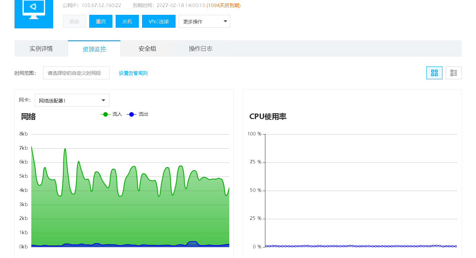476x258 pixels.
Task: Switch to grid view layout icon
Action: click(x=434, y=73)
